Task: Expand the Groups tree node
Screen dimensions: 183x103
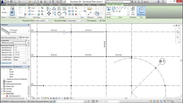Action: tap(2, 91)
